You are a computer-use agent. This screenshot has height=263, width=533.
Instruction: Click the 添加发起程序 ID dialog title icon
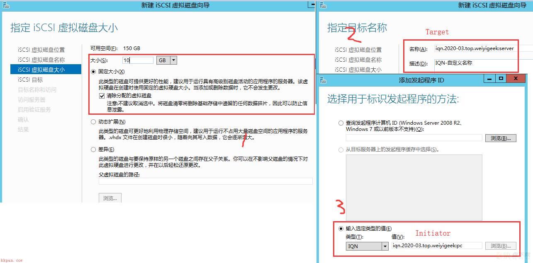(324, 80)
